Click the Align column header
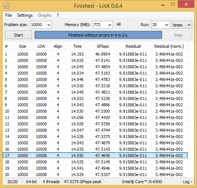The image size is (197, 188). pyautogui.click(x=58, y=46)
